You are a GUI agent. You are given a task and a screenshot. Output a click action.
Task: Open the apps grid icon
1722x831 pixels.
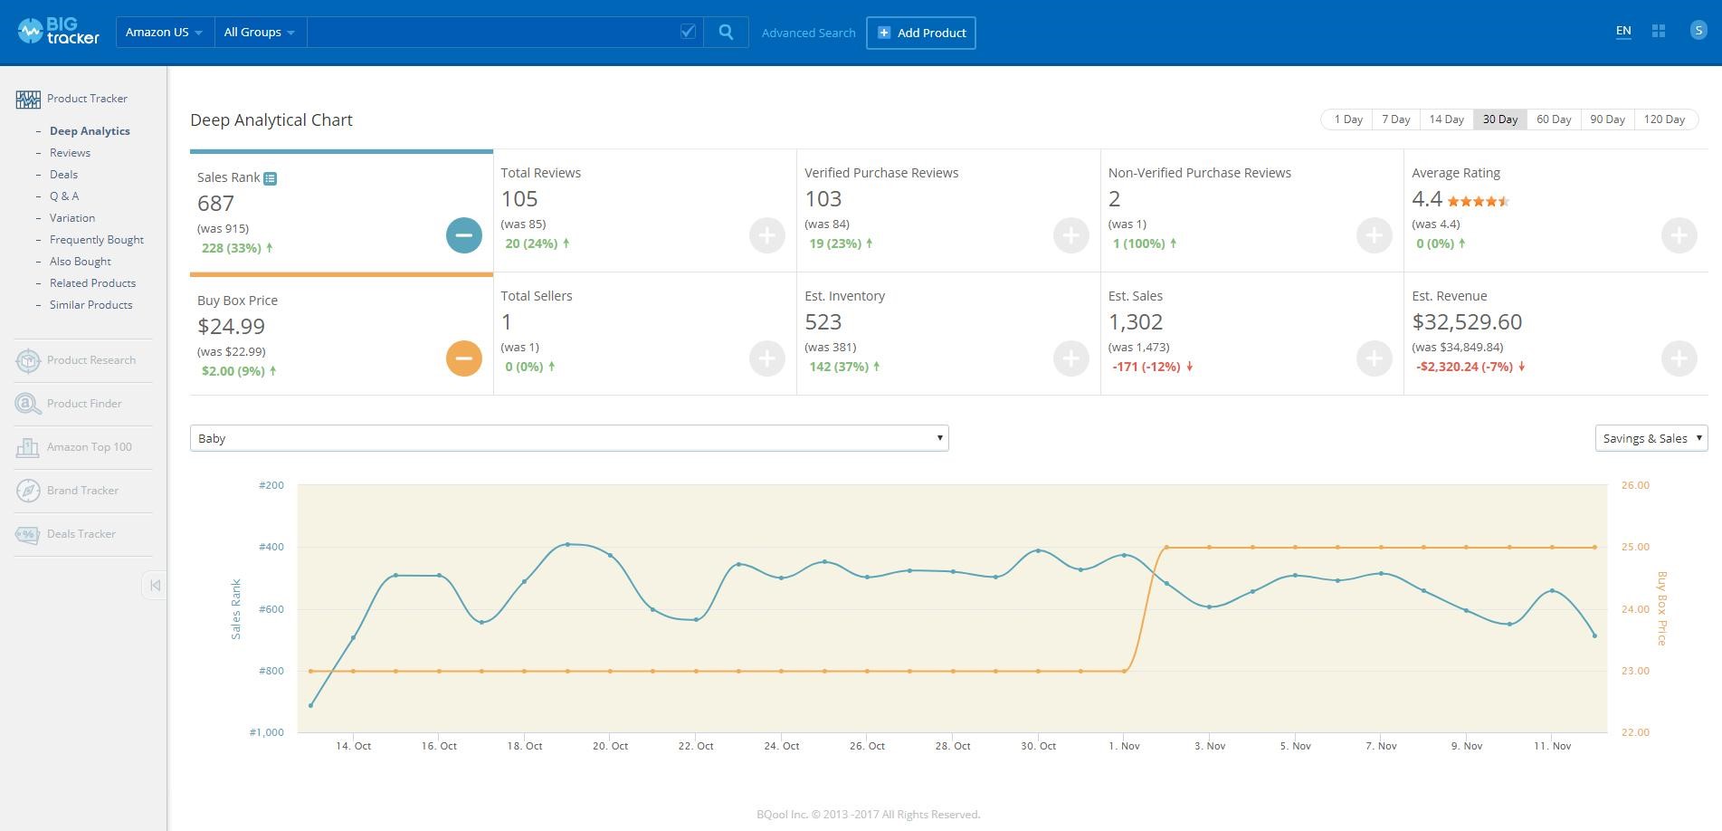pyautogui.click(x=1659, y=31)
